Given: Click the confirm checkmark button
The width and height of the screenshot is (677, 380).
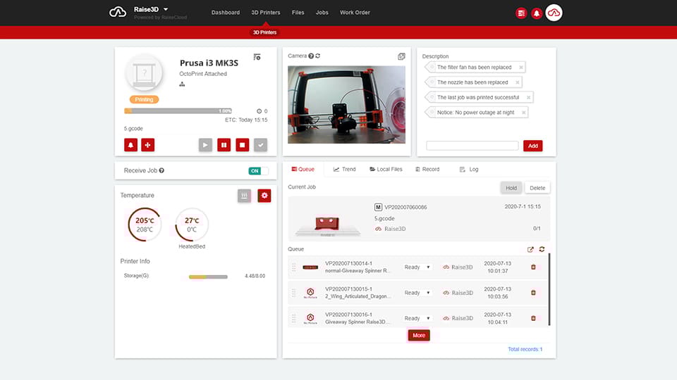Looking at the screenshot, I should (x=261, y=145).
